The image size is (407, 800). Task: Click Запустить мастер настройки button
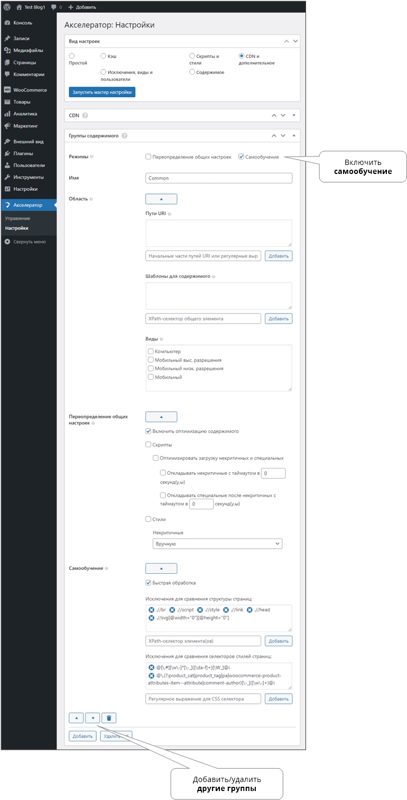pyautogui.click(x=102, y=92)
